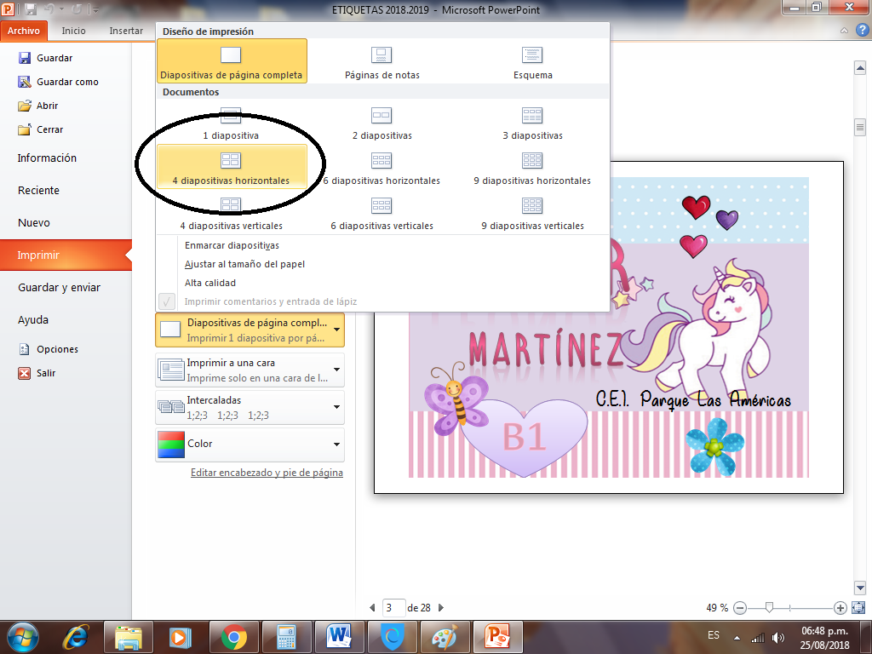Open Nuevo in backstage menu
Image resolution: width=872 pixels, height=654 pixels.
pyautogui.click(x=34, y=222)
